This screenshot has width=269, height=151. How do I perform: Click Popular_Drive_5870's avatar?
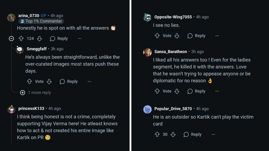point(148,109)
